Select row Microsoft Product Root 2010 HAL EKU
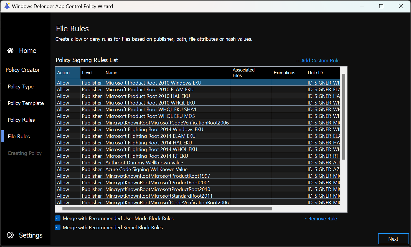The width and height of the screenshot is (411, 247). tap(197, 96)
